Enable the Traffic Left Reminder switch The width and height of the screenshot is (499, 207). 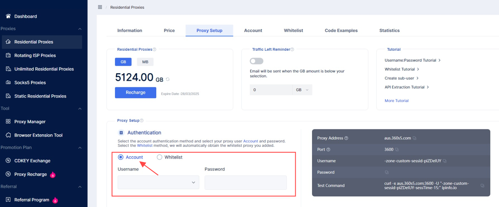coord(256,61)
